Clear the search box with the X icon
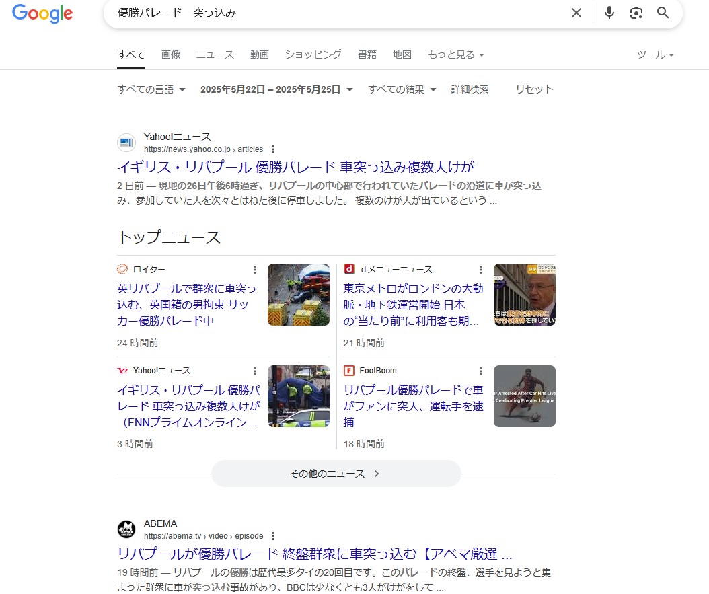The width and height of the screenshot is (709, 594). pos(576,13)
